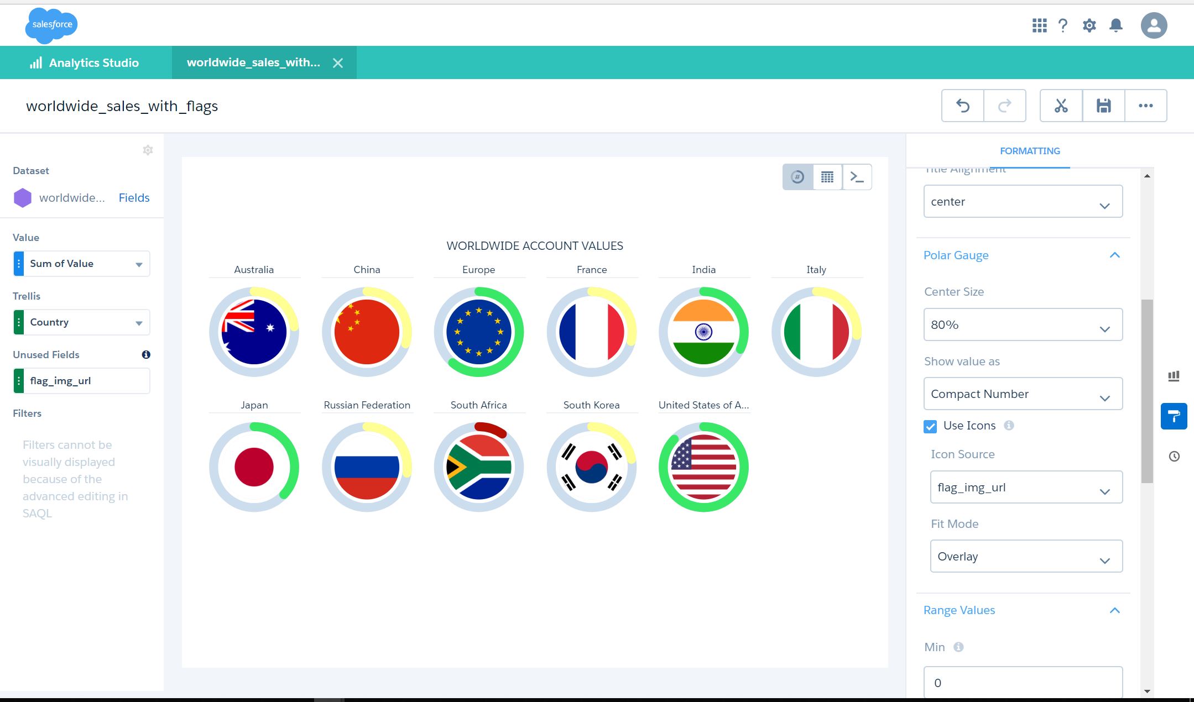The width and height of the screenshot is (1194, 702).
Task: Click the Min range value field
Action: (x=1023, y=683)
